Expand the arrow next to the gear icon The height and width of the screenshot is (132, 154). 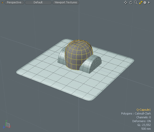[149, 3]
